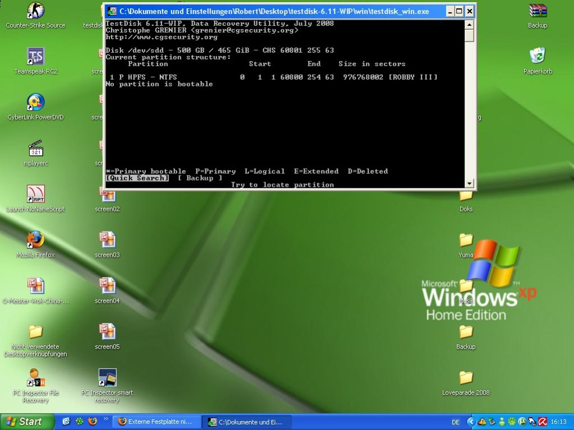
Task: Click the taskbar clock showing 16:13
Action: pyautogui.click(x=559, y=422)
